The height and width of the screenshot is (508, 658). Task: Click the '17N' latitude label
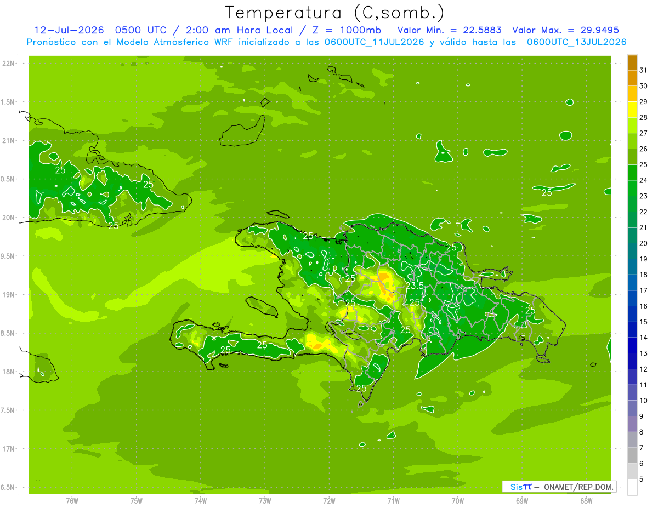tap(9, 449)
